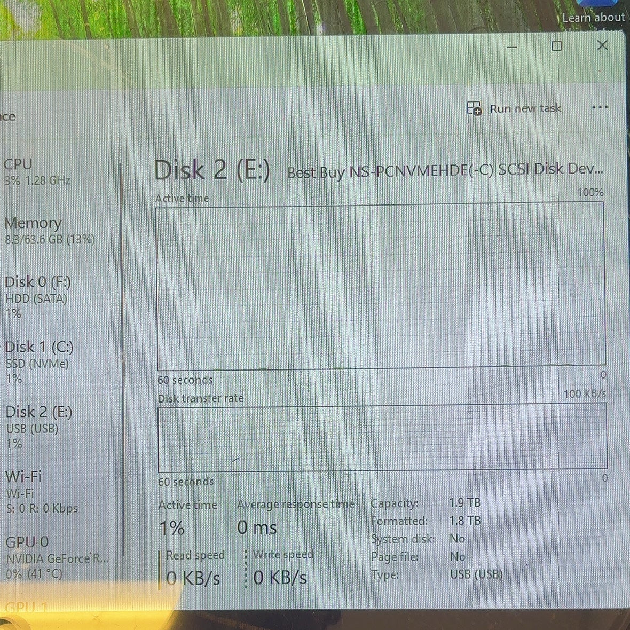Click the Active time graph

[381, 286]
